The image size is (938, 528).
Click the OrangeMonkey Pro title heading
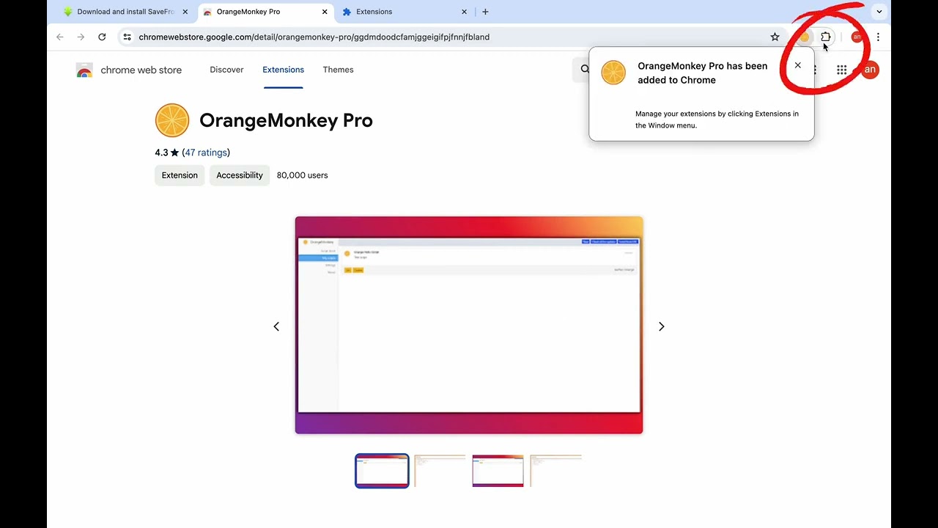pyautogui.click(x=286, y=120)
